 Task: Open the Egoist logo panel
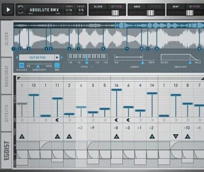(x=7, y=150)
